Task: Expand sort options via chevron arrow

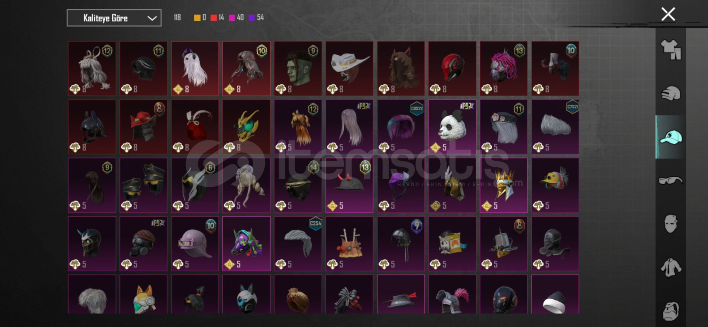Action: click(152, 18)
